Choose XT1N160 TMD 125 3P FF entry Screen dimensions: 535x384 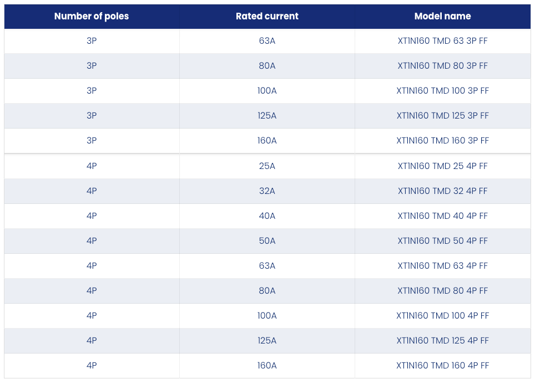[x=442, y=115]
